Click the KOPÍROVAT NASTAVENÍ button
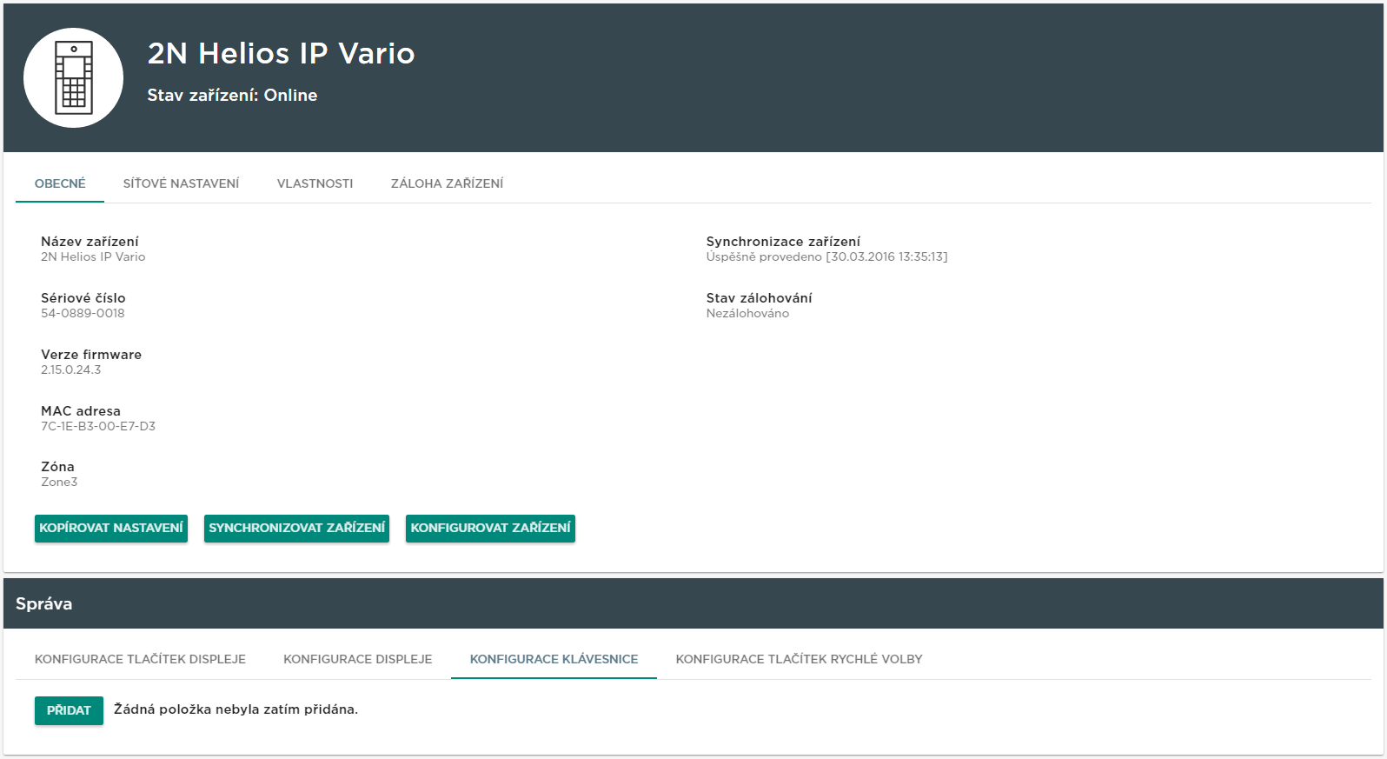The width and height of the screenshot is (1387, 759). [111, 528]
